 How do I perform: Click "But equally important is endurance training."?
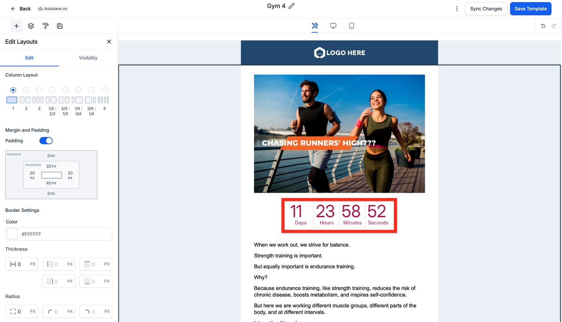pyautogui.click(x=305, y=267)
